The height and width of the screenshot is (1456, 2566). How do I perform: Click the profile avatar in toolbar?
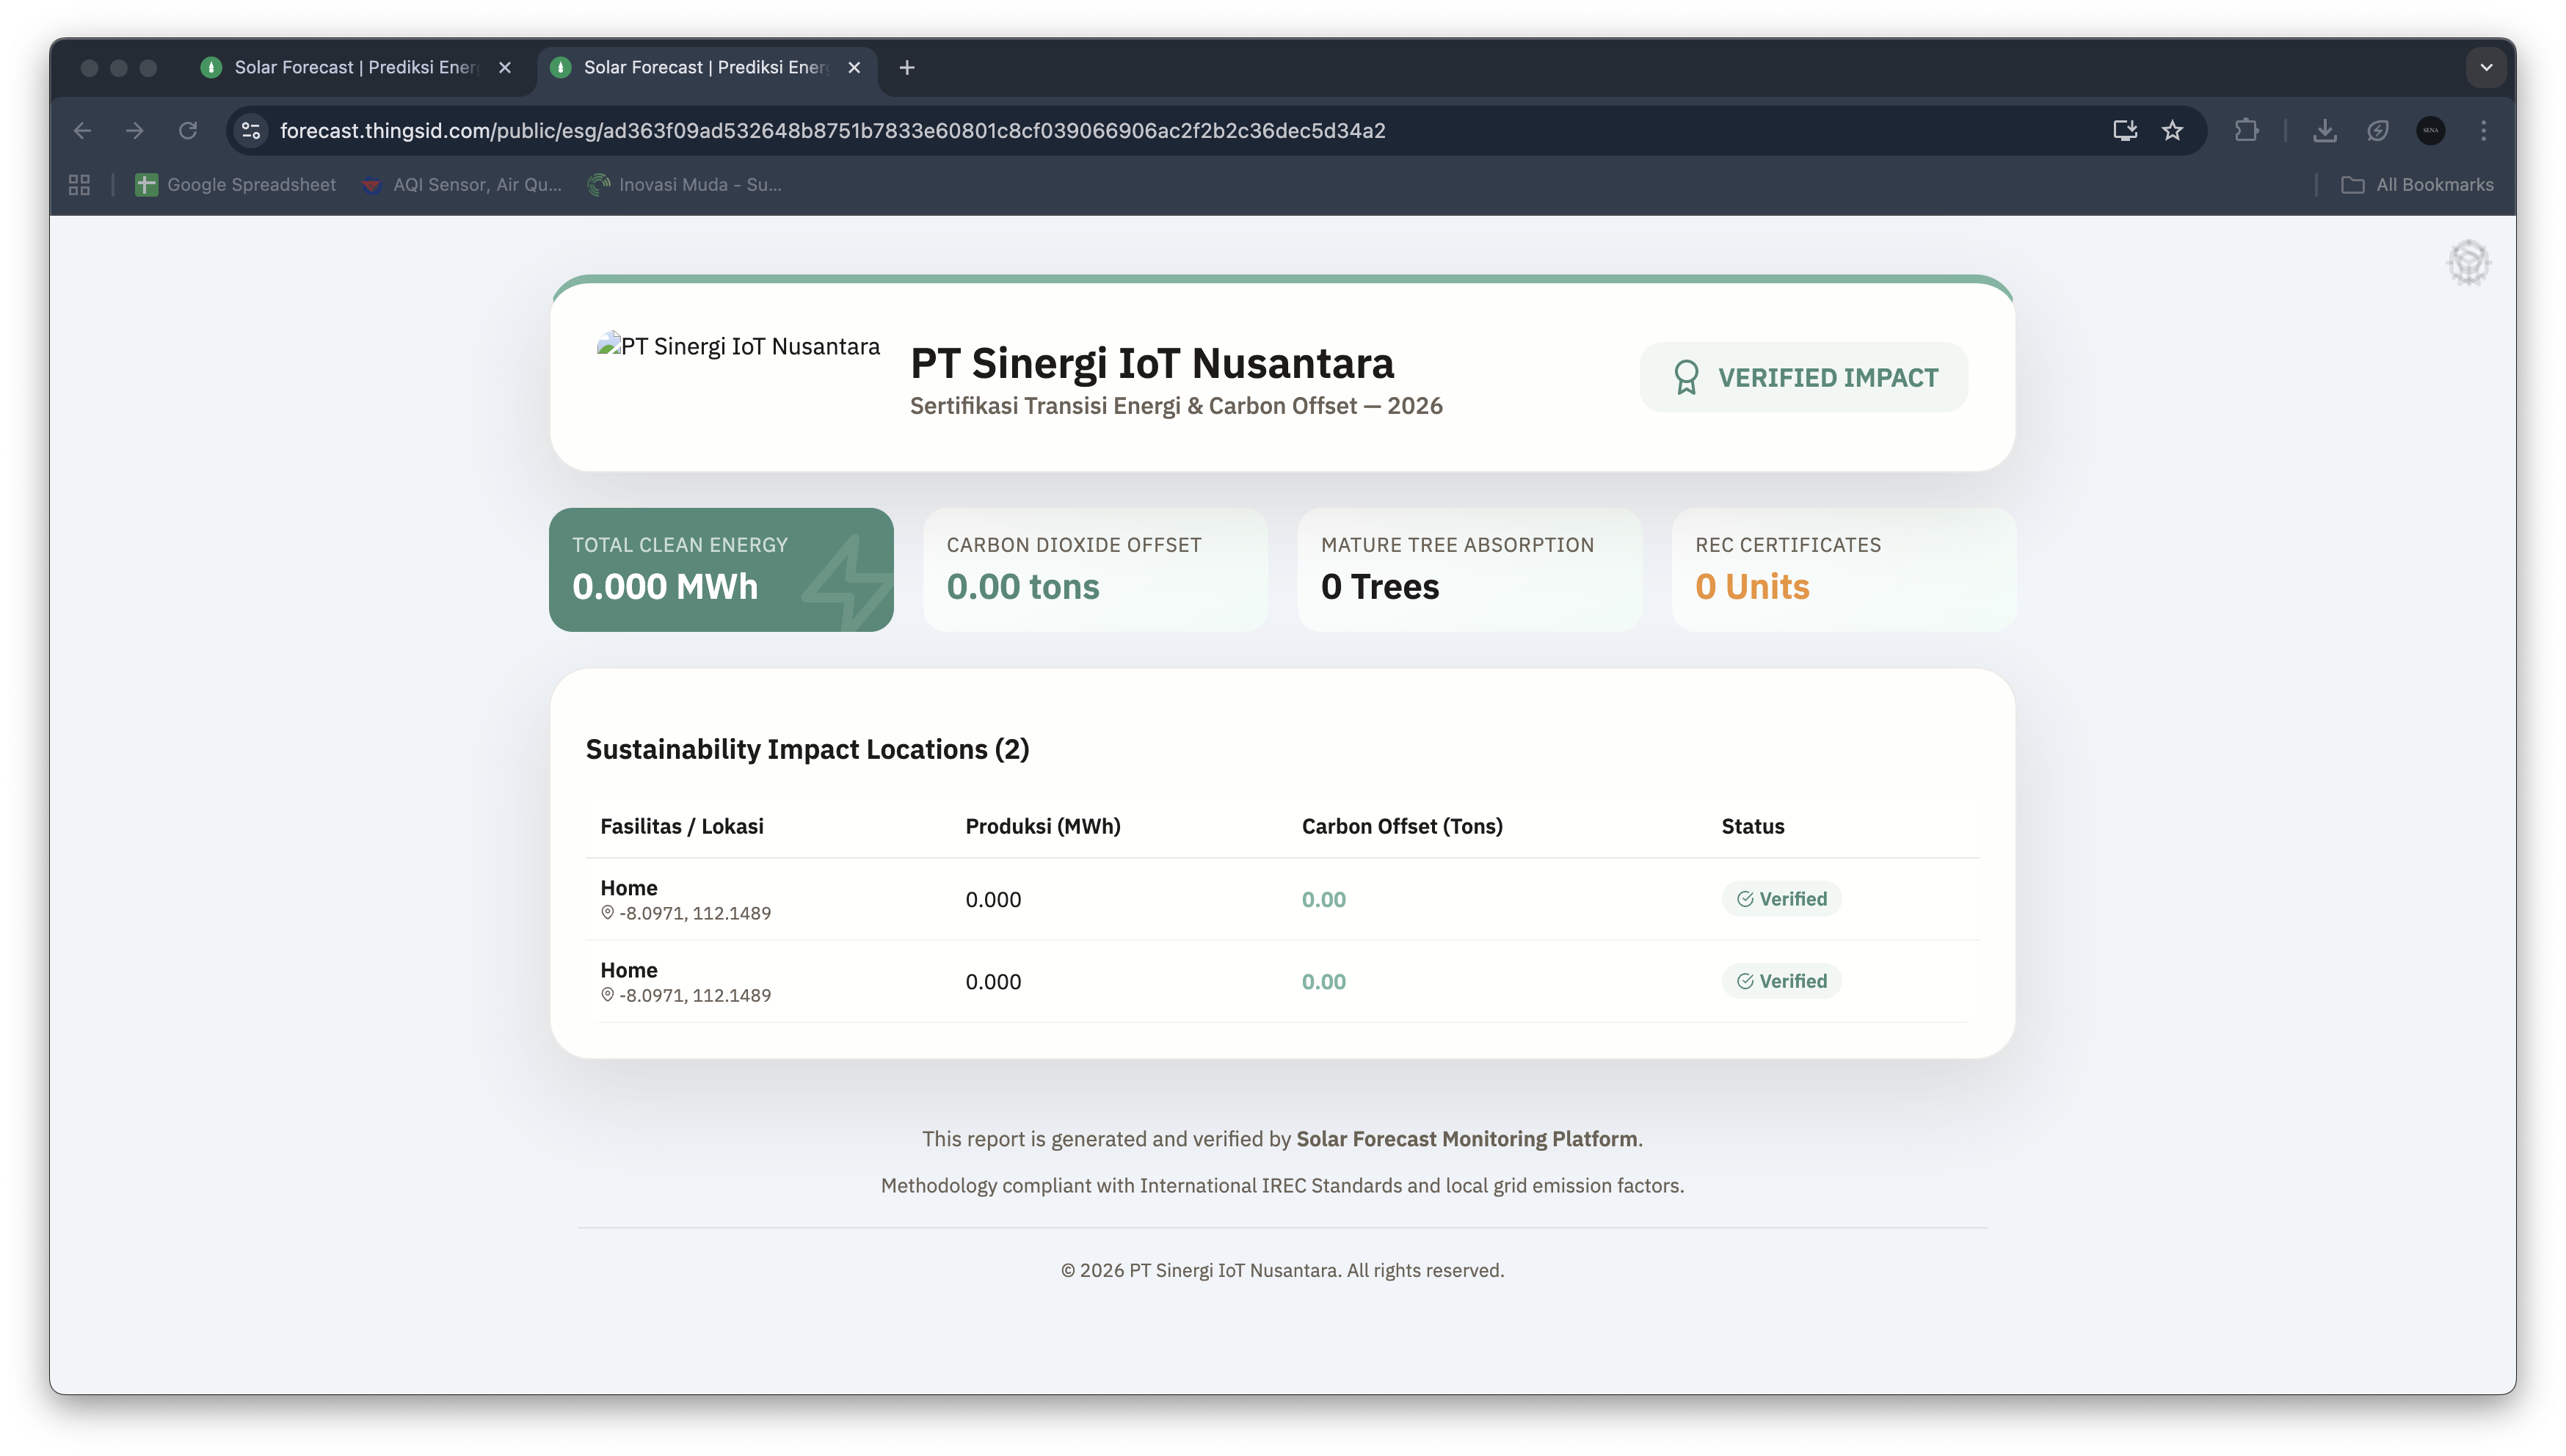(x=2431, y=131)
